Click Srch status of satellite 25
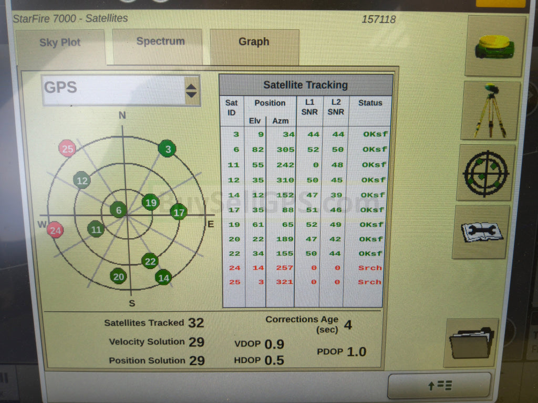This screenshot has height=403, width=538. point(369,282)
